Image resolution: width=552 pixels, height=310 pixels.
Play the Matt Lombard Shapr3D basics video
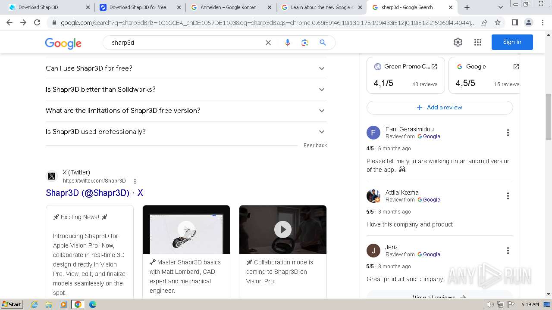186,229
